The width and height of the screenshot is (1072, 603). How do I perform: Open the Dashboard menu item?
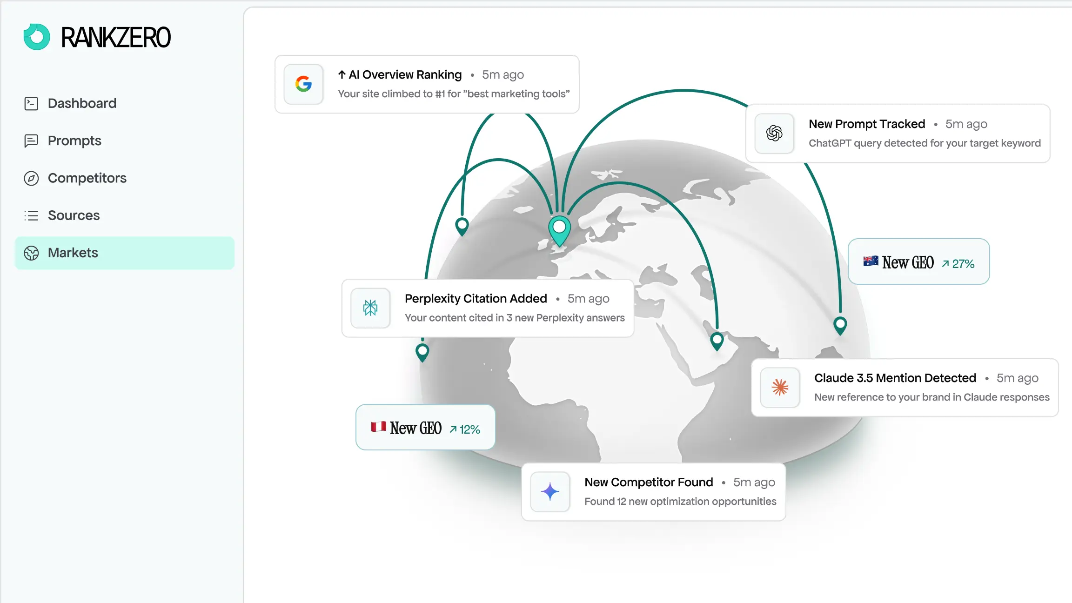(x=82, y=103)
